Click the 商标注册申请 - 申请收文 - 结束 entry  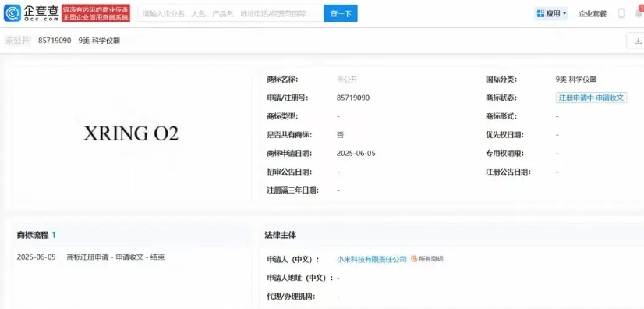pyautogui.click(x=116, y=257)
